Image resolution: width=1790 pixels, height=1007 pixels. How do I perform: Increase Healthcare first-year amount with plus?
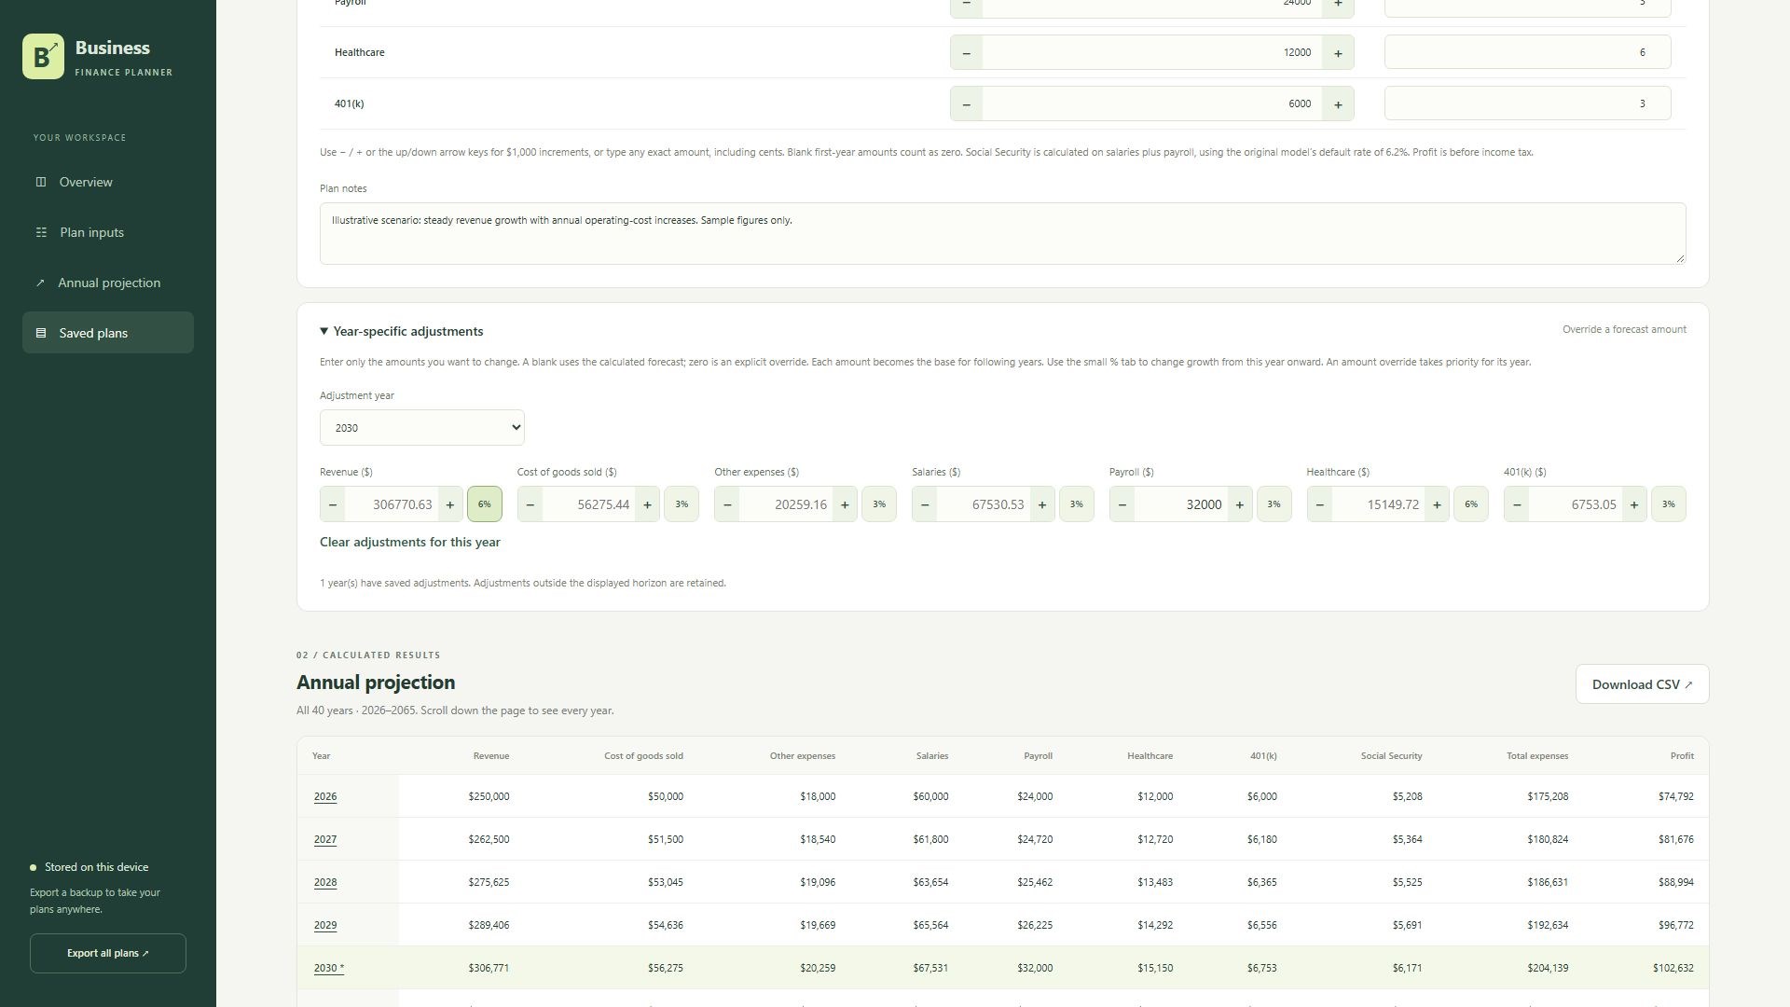click(1338, 52)
